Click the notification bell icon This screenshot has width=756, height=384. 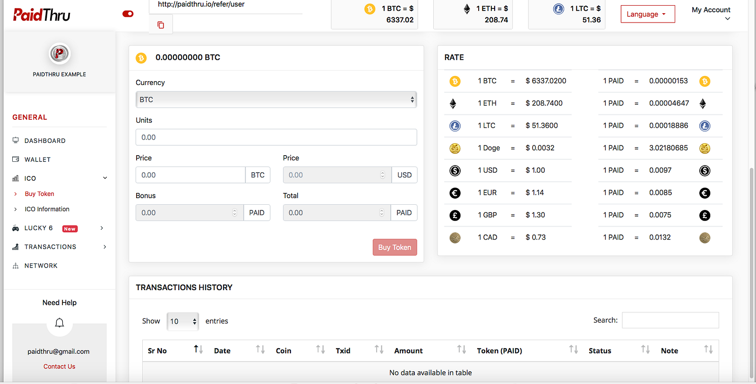(x=60, y=323)
